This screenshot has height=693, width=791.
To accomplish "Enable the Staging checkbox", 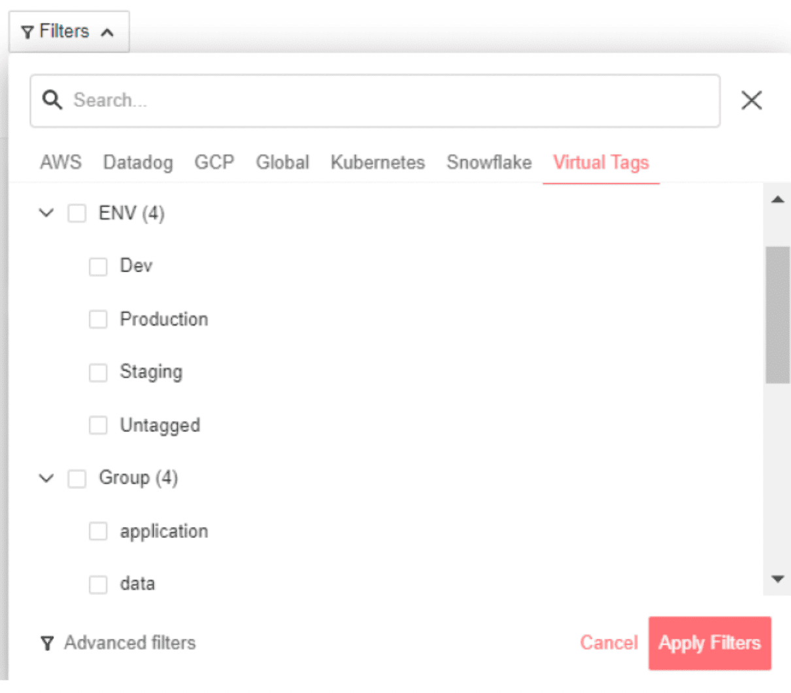I will coord(98,373).
